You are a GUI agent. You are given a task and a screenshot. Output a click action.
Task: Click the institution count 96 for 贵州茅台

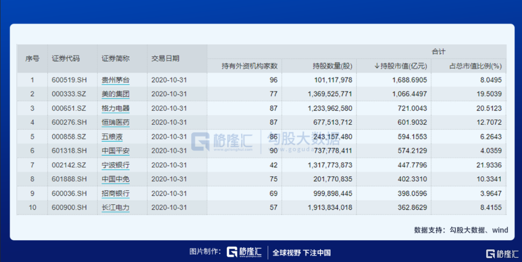[x=274, y=80]
